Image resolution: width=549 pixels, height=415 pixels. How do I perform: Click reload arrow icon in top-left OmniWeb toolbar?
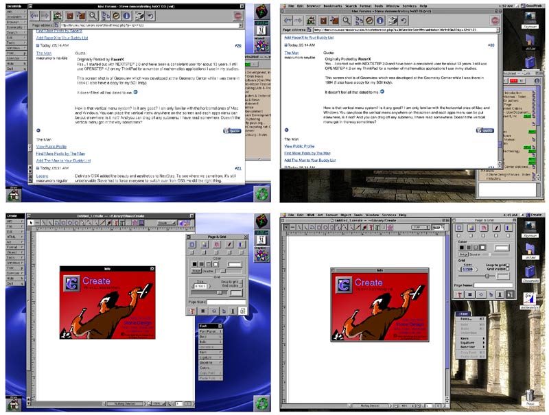150,16
